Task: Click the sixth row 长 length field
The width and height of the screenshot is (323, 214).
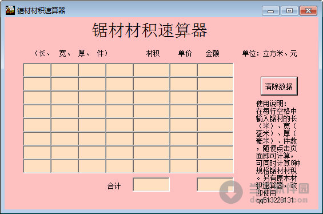Action: pyautogui.click(x=37, y=139)
